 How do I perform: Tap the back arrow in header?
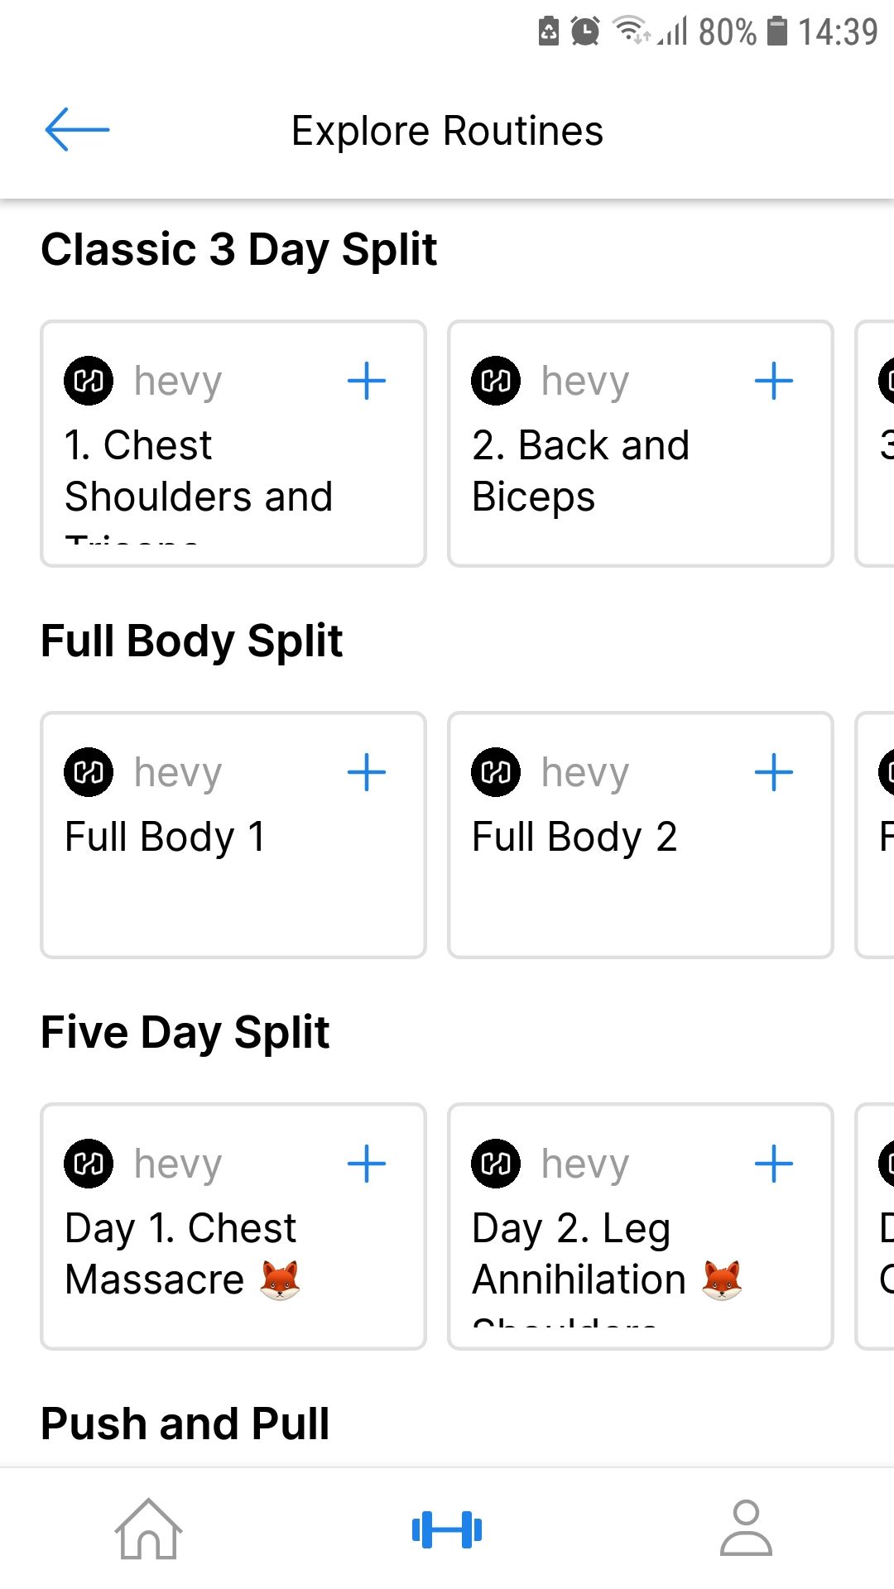[x=77, y=130]
